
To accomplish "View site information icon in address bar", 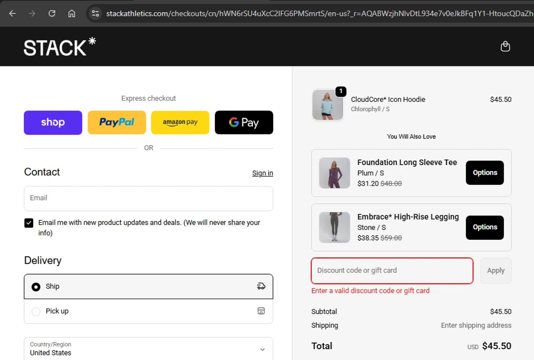I will coord(95,14).
